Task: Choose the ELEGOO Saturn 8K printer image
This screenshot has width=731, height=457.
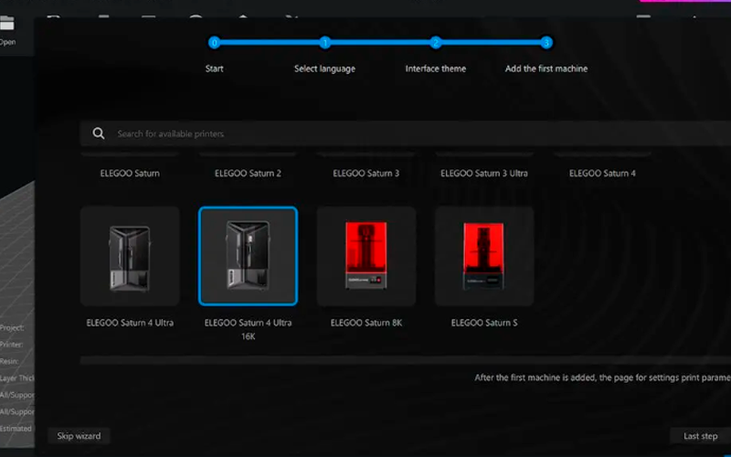Action: coord(366,256)
